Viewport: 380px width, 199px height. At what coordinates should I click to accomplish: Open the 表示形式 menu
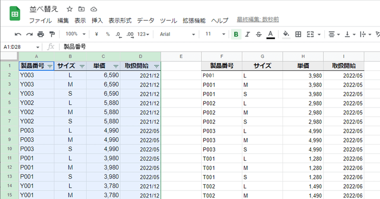click(x=120, y=20)
